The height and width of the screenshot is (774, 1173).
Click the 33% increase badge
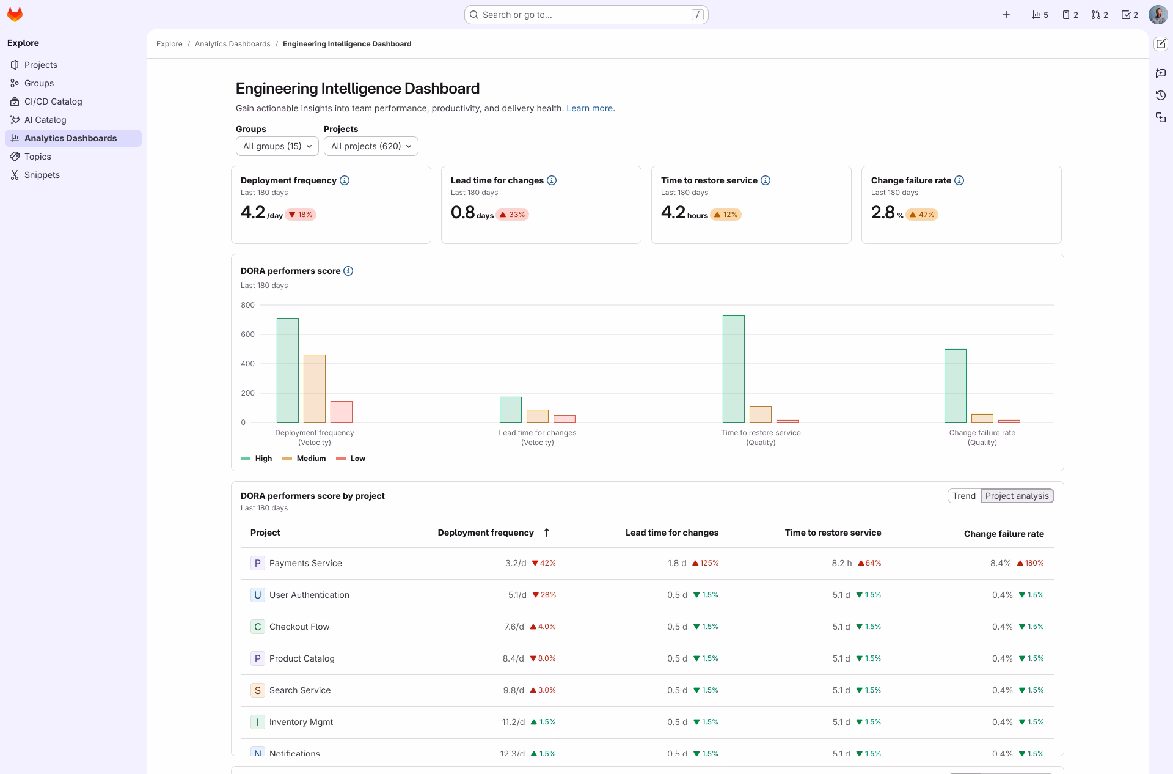tap(513, 215)
